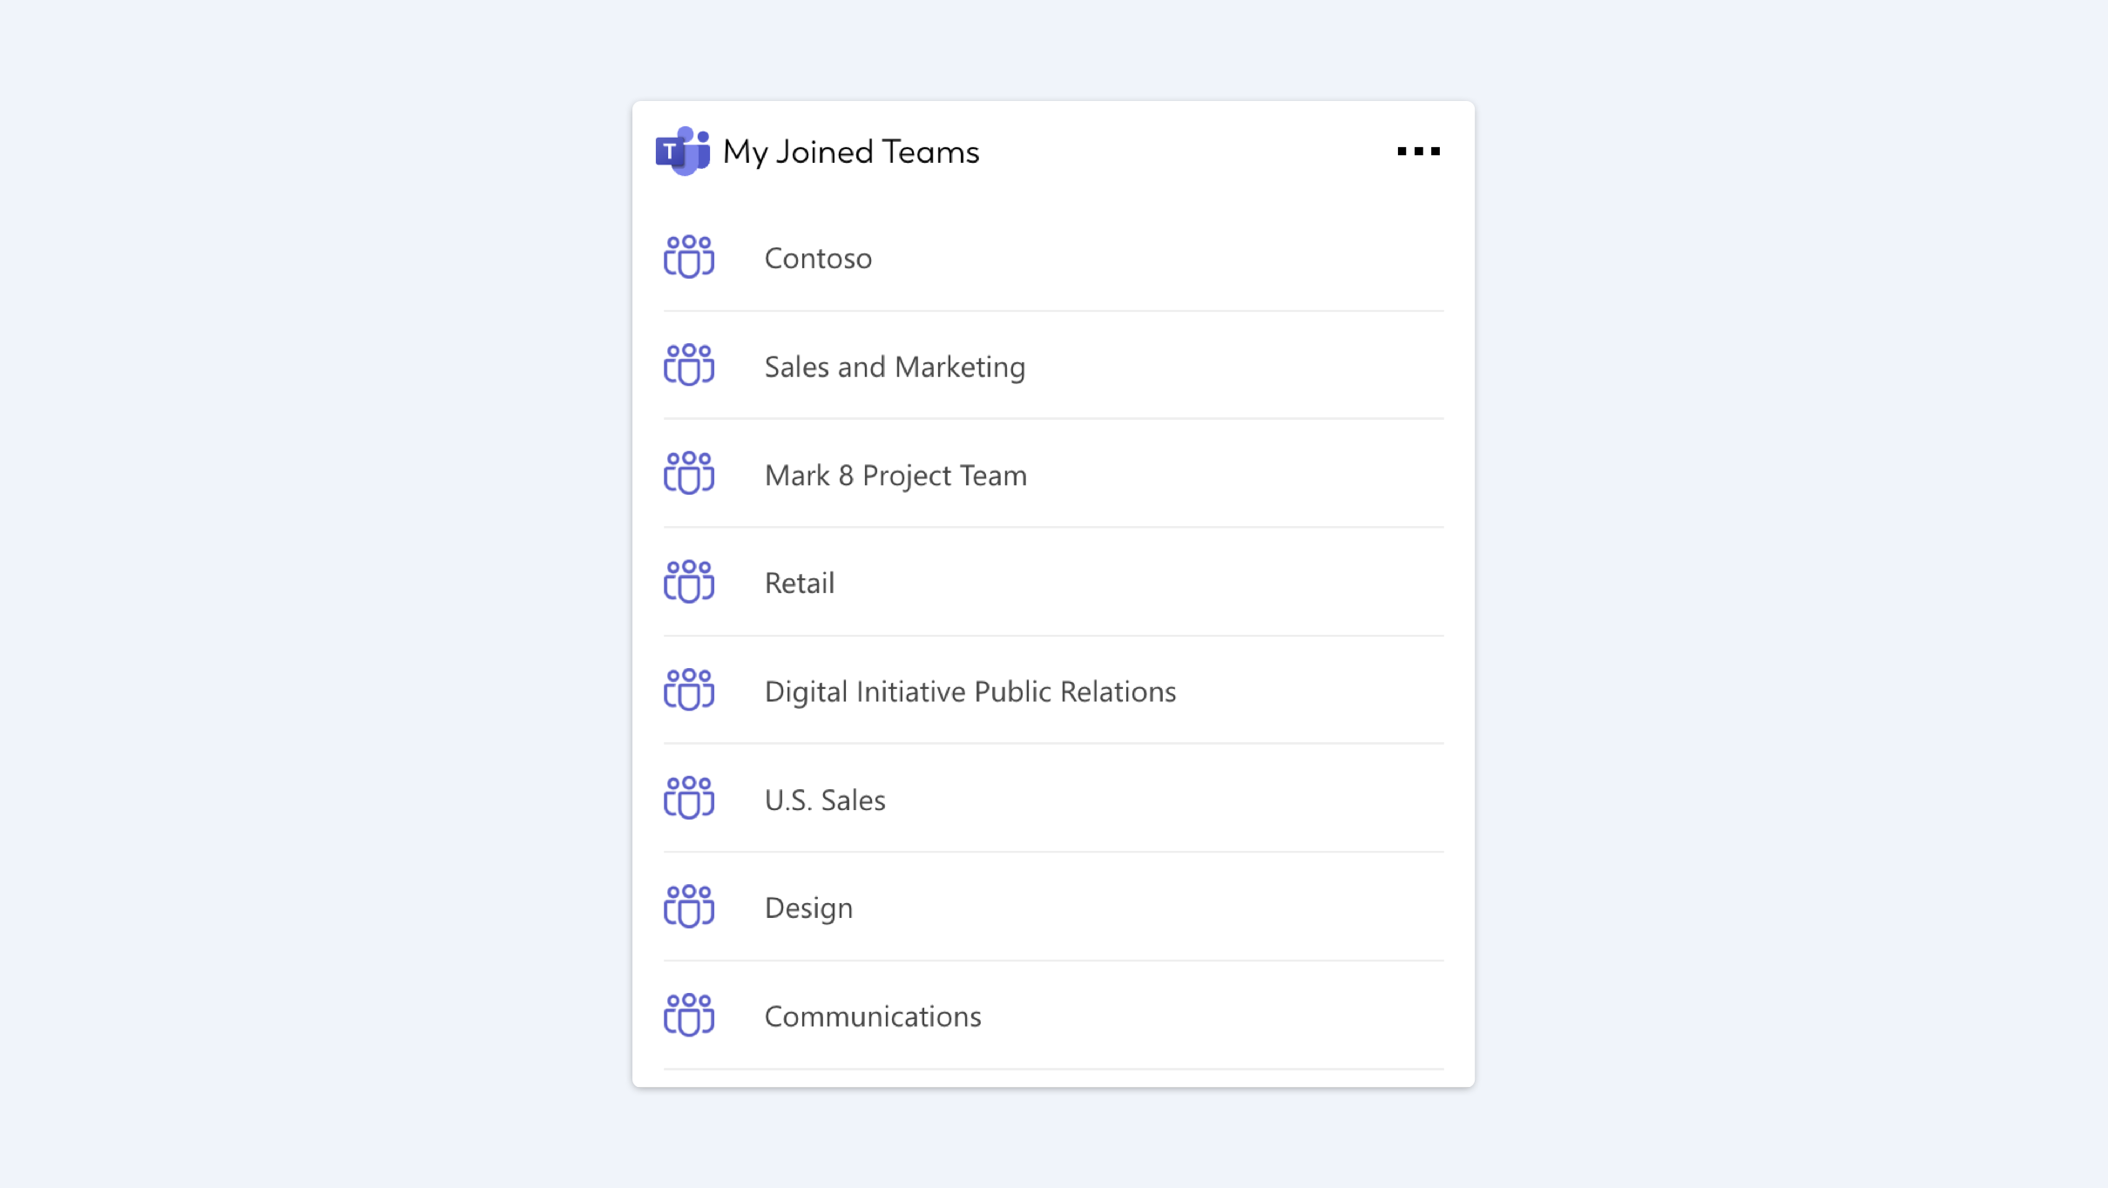
Task: Click the team icon beside Communications
Action: (x=689, y=1015)
